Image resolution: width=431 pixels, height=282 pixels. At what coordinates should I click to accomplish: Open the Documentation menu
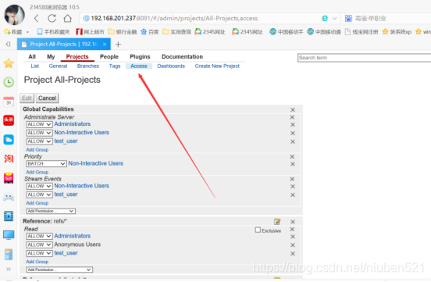point(182,57)
